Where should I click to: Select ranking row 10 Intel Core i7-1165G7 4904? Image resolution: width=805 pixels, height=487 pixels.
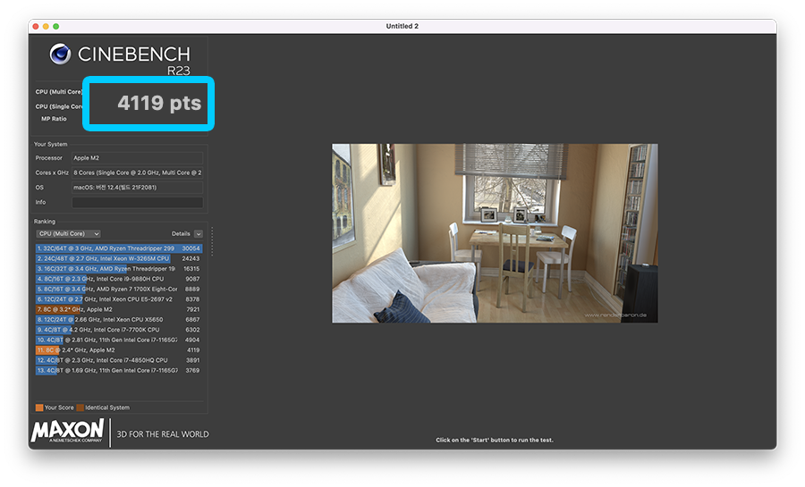pos(119,340)
